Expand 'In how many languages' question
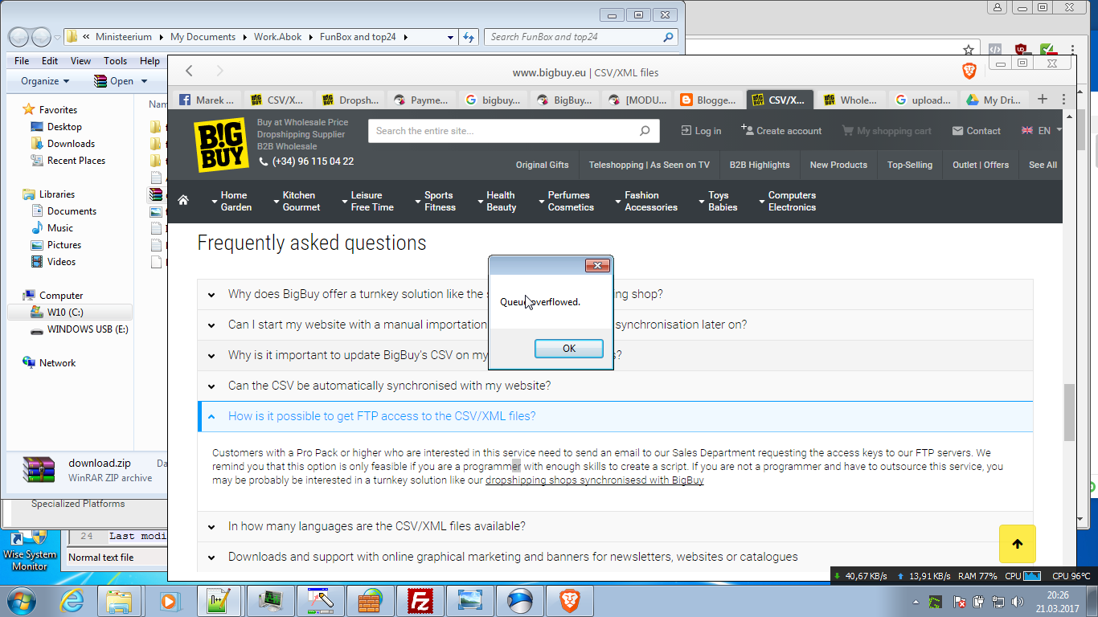The image size is (1098, 617). [x=615, y=526]
